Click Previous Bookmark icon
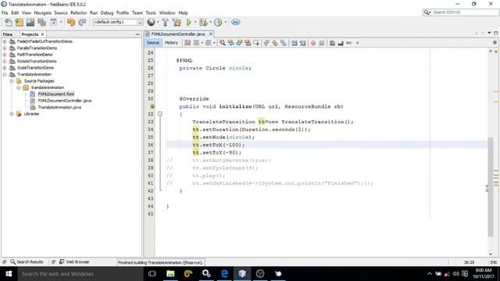 (266, 43)
